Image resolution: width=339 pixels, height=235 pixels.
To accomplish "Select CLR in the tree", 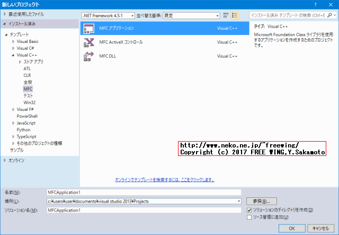I will [x=27, y=75].
